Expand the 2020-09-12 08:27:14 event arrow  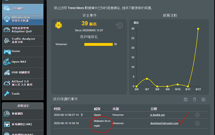click(x=82, y=115)
